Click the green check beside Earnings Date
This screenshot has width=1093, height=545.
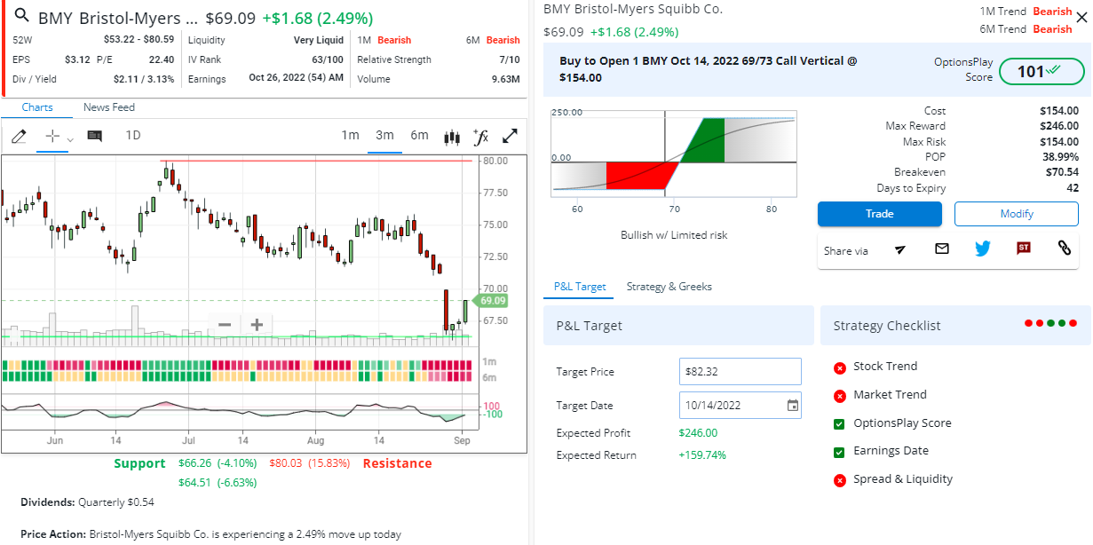(x=839, y=453)
